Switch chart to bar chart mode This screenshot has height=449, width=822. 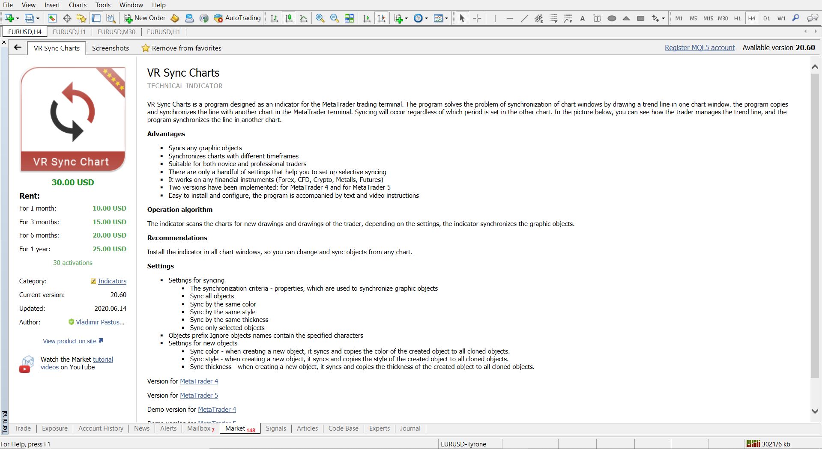275,18
